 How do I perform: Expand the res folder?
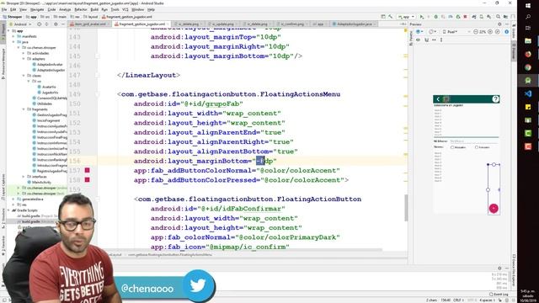(x=13, y=205)
